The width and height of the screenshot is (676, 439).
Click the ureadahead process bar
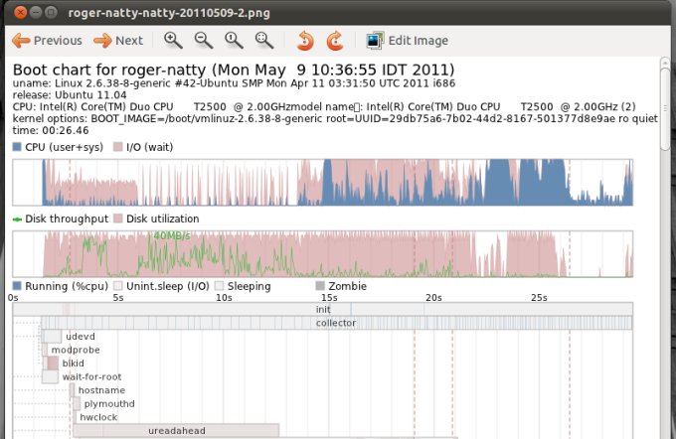click(176, 430)
